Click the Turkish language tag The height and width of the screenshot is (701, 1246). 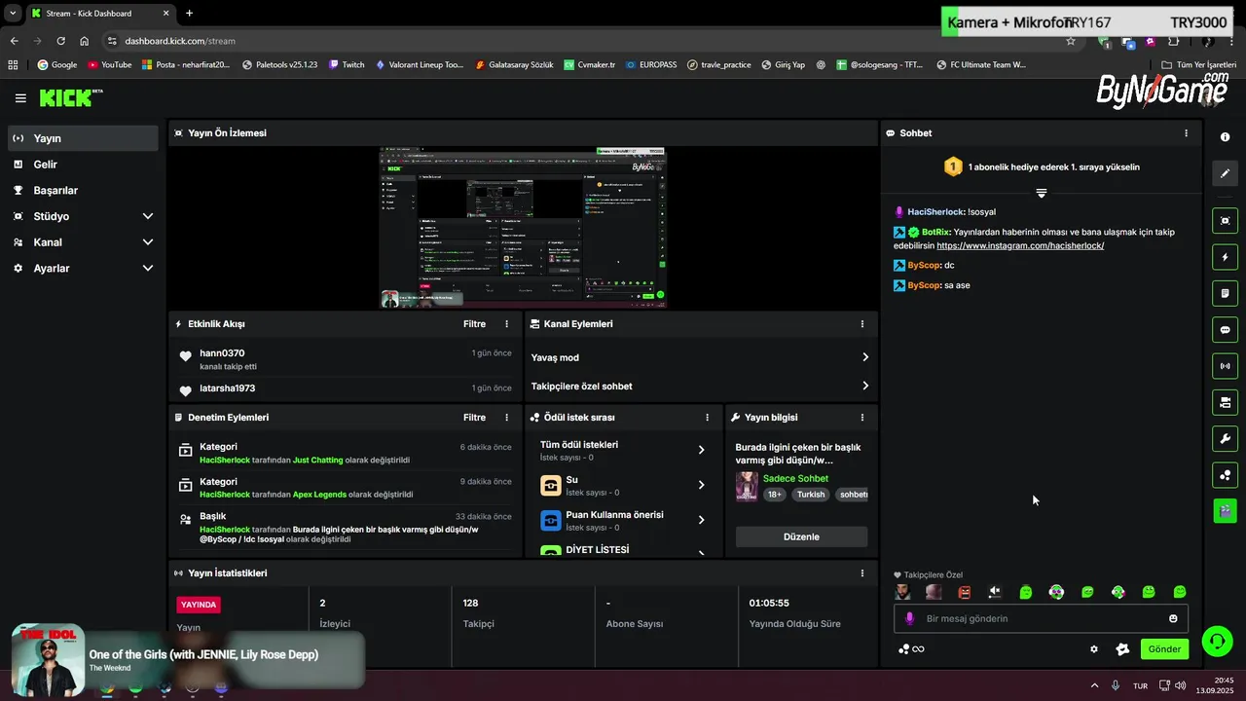click(x=811, y=495)
